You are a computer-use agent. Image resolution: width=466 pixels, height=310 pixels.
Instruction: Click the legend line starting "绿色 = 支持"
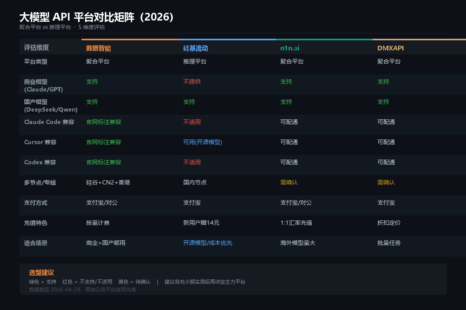[x=137, y=282]
